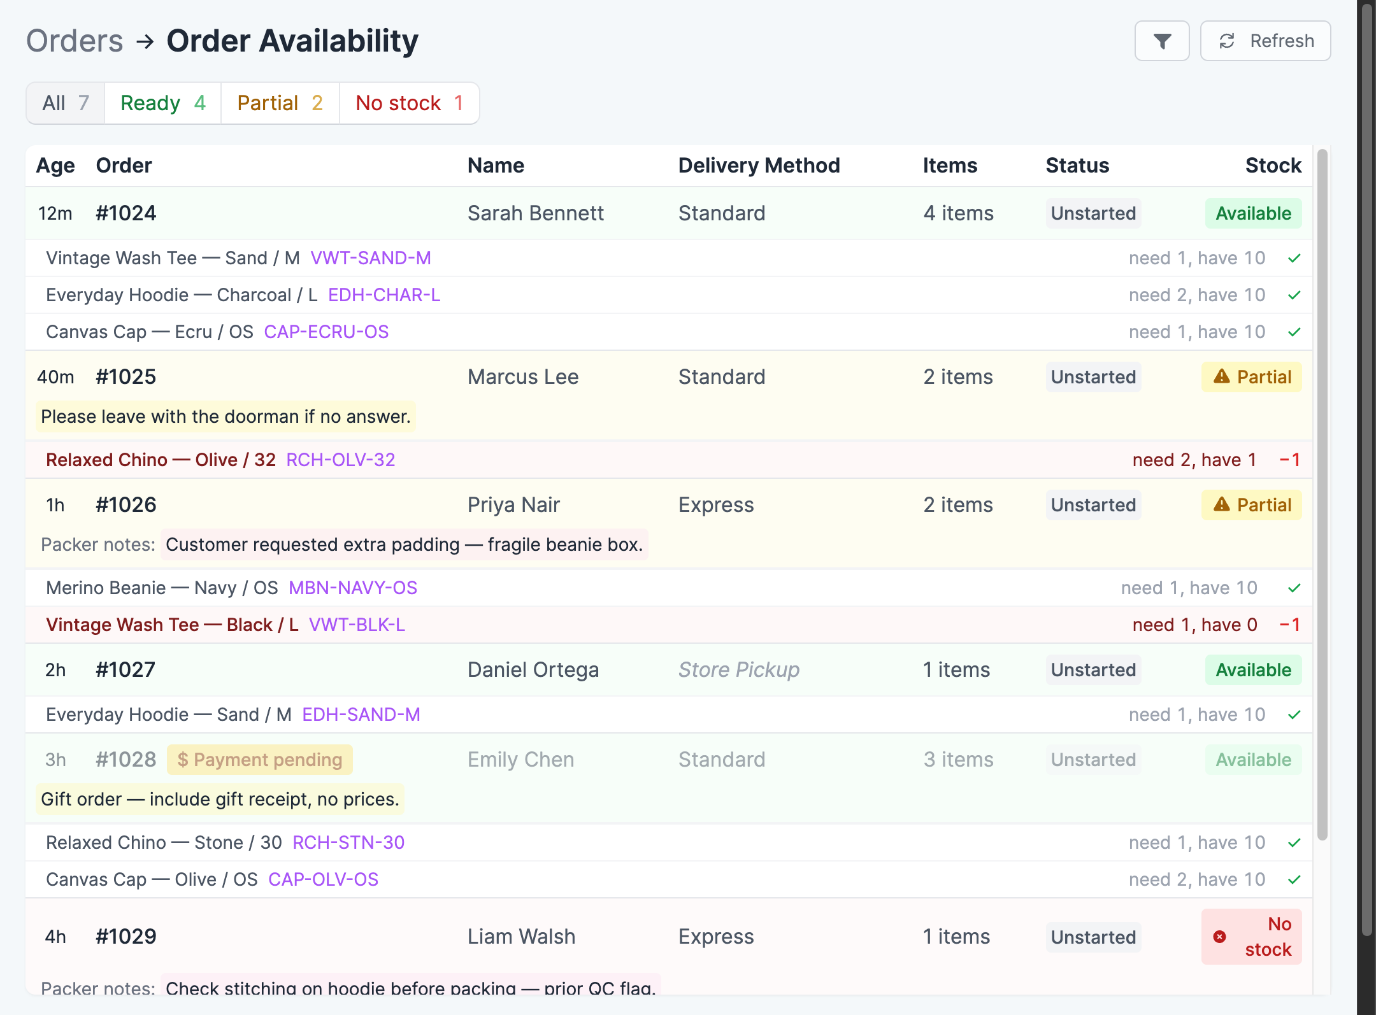This screenshot has height=1015, width=1376.
Task: Click the Status column header
Action: [1077, 166]
